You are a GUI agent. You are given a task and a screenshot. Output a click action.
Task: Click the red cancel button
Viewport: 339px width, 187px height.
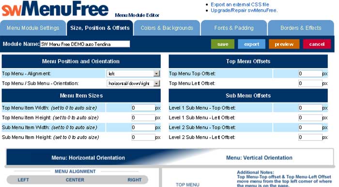tap(317, 44)
